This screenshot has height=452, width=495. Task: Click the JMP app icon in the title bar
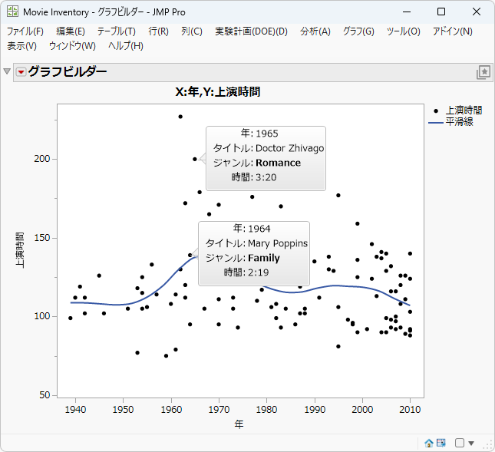point(12,12)
